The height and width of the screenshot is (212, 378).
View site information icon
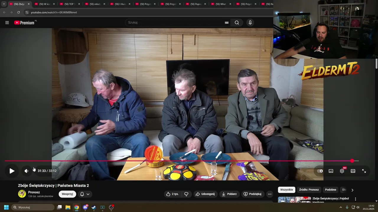click(x=27, y=12)
